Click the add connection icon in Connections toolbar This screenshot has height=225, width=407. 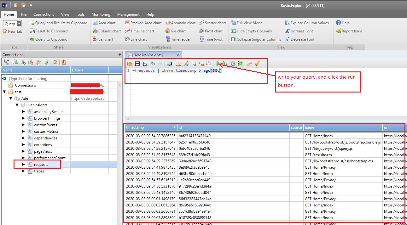pyautogui.click(x=23, y=62)
